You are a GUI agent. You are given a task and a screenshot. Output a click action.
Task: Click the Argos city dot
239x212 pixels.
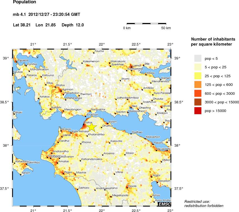tap(152, 177)
